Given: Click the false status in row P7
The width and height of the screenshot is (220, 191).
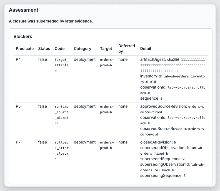Looking at the screenshot, I should 42,142.
